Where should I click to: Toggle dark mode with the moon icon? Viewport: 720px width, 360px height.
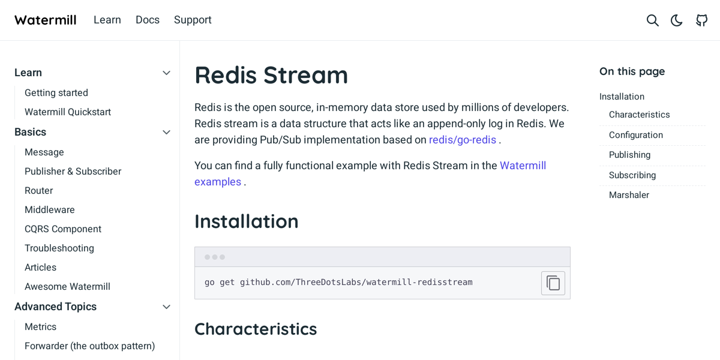pos(676,20)
